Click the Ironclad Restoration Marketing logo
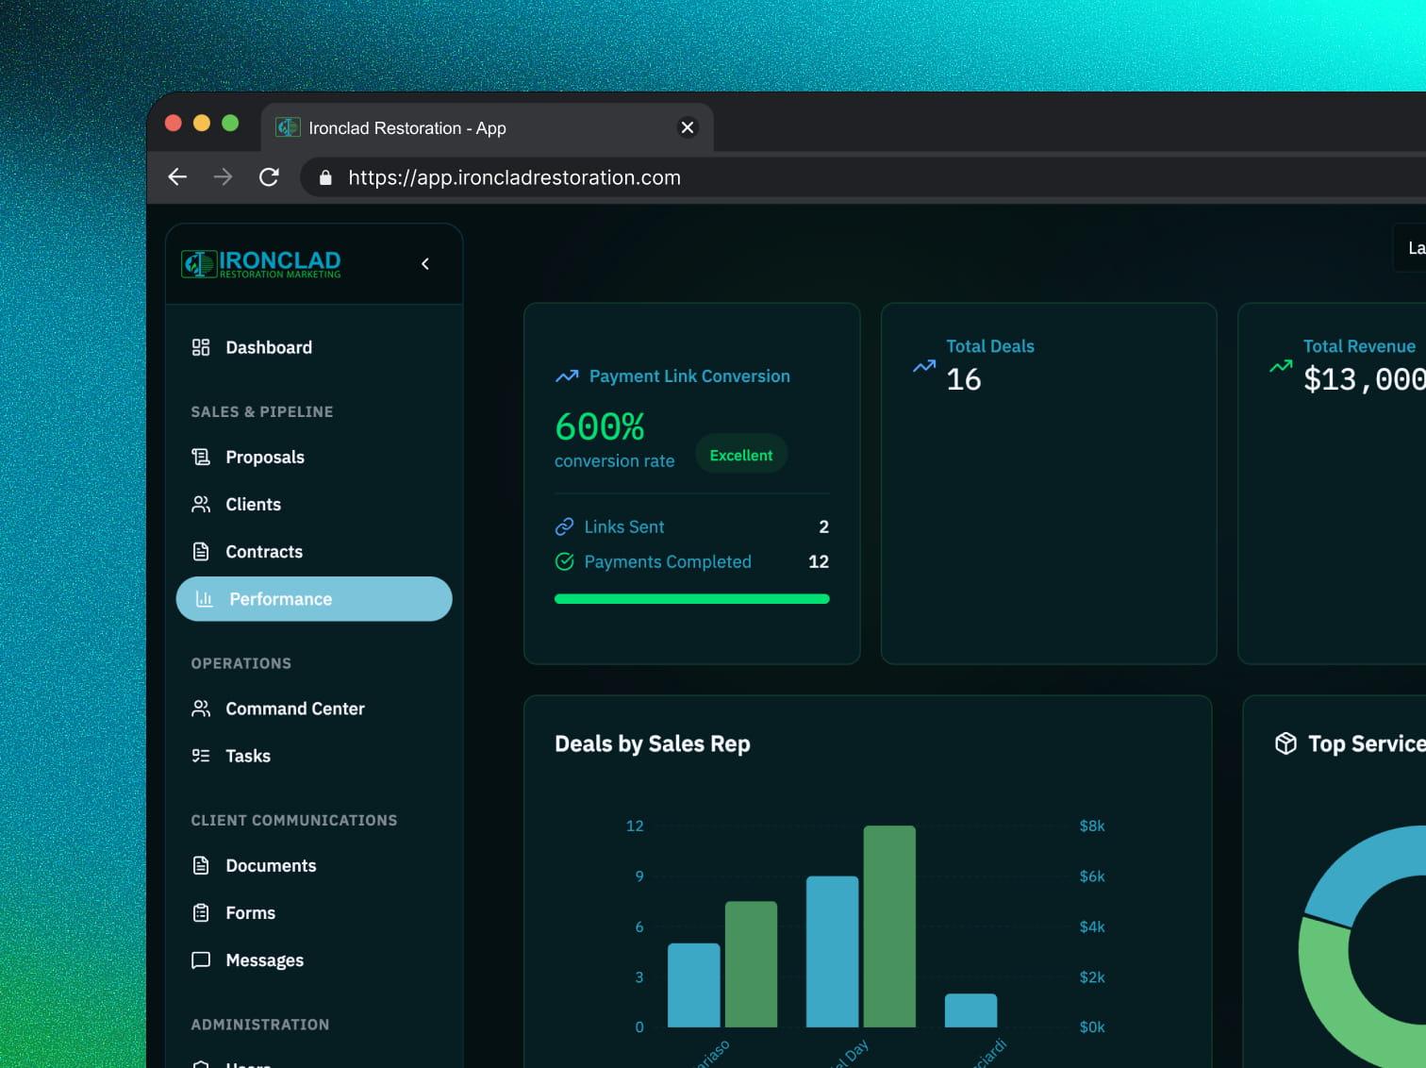The height and width of the screenshot is (1068, 1426). 261,264
